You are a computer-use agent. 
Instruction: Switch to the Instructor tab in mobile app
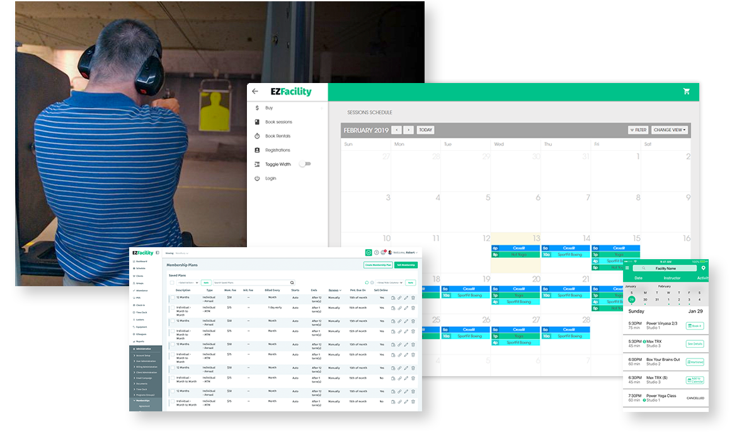672,277
